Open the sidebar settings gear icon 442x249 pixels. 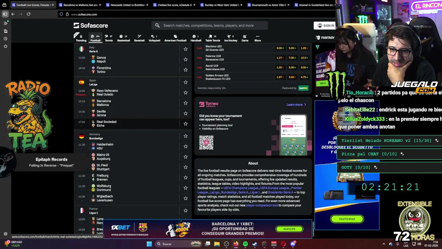(x=6, y=234)
